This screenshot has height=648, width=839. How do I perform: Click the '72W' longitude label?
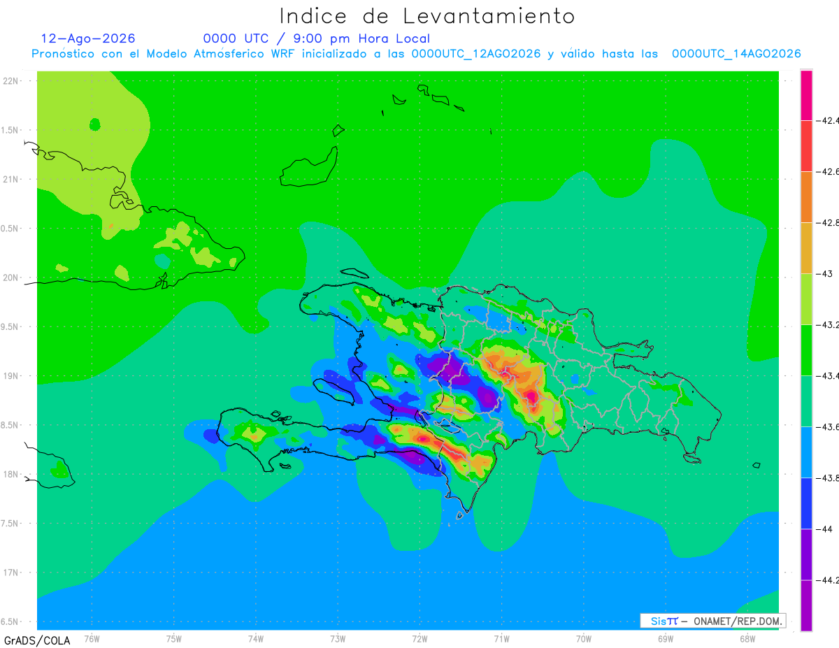(x=419, y=638)
